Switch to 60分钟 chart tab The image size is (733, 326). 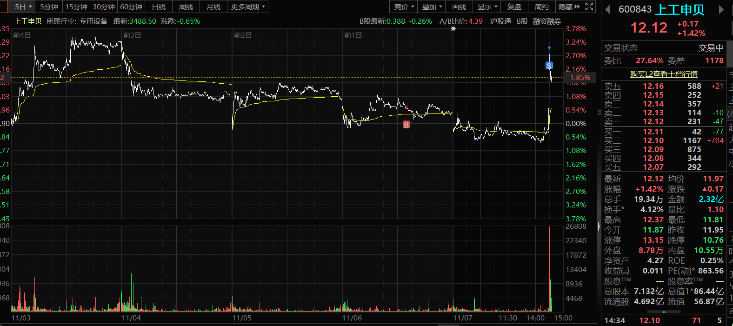coord(131,7)
